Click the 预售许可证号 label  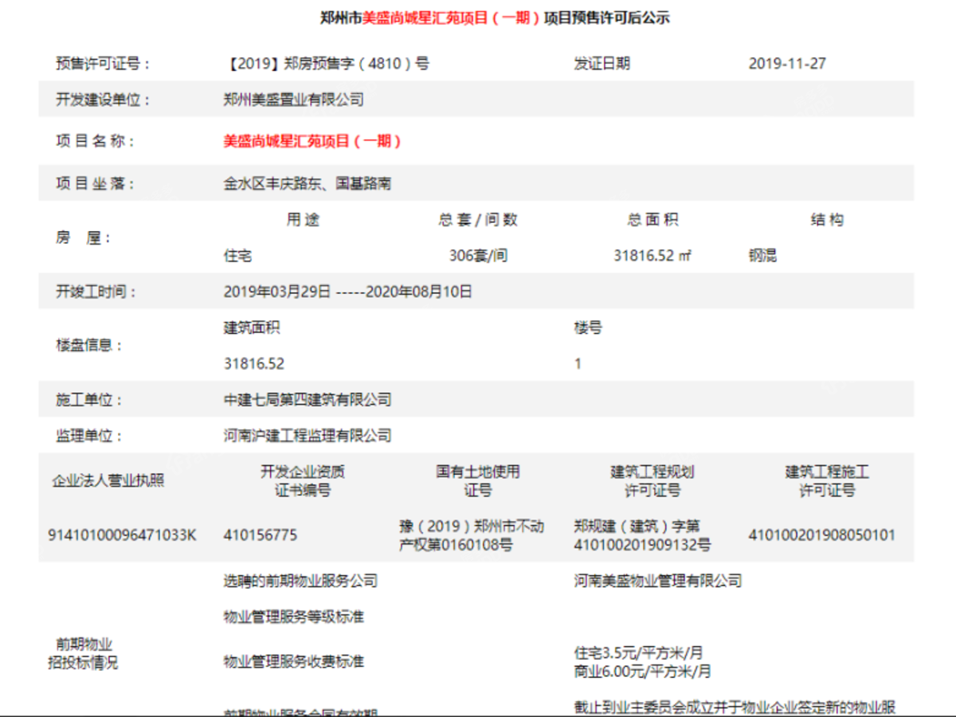(103, 64)
